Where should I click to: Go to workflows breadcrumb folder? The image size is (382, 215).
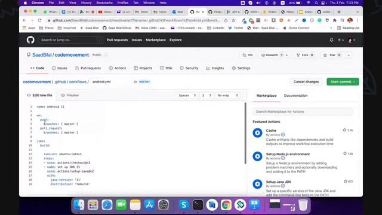click(x=78, y=82)
